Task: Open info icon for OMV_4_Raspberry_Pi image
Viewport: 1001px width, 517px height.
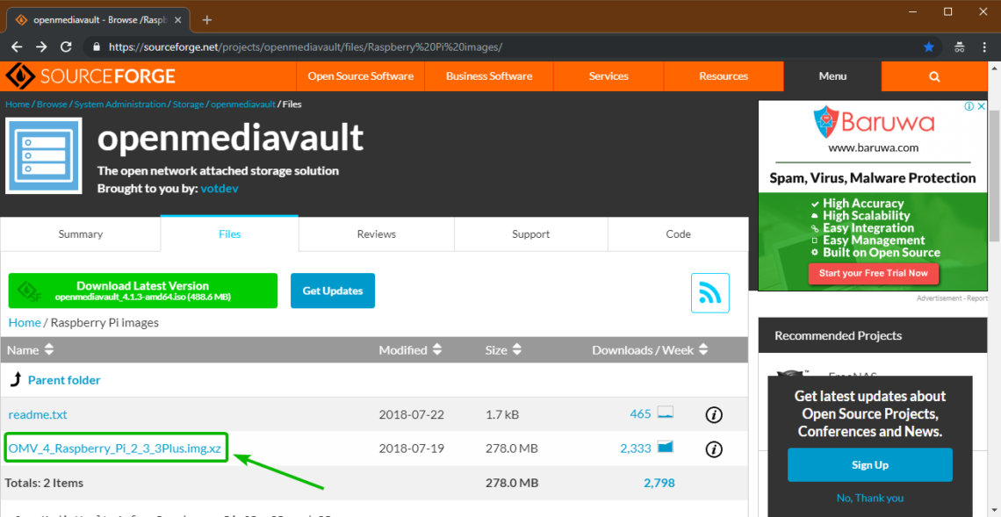Action: (714, 449)
